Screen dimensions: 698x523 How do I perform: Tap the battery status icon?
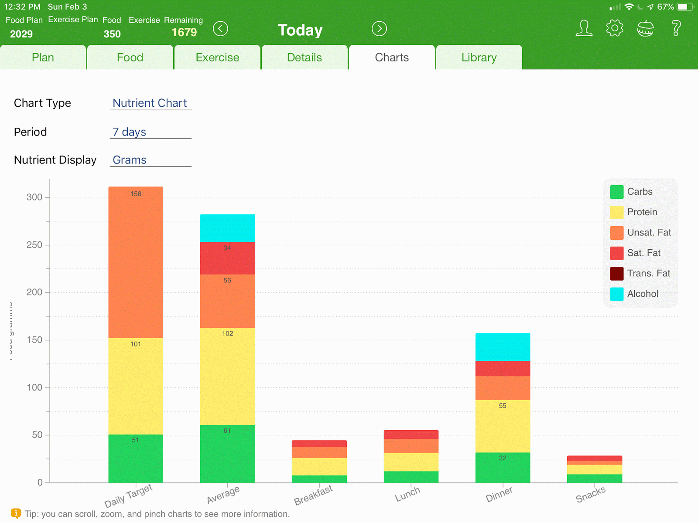tap(685, 7)
